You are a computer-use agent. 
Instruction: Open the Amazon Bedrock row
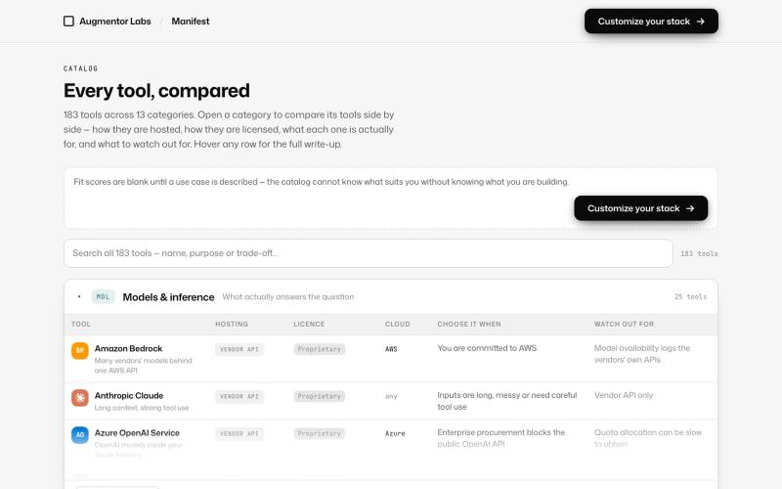[x=391, y=359]
